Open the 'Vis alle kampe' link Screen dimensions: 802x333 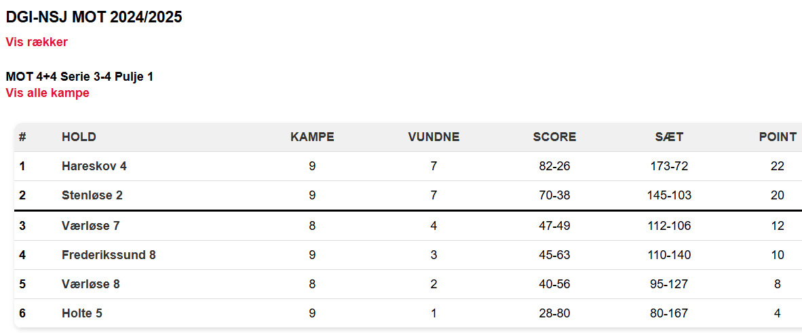point(47,93)
